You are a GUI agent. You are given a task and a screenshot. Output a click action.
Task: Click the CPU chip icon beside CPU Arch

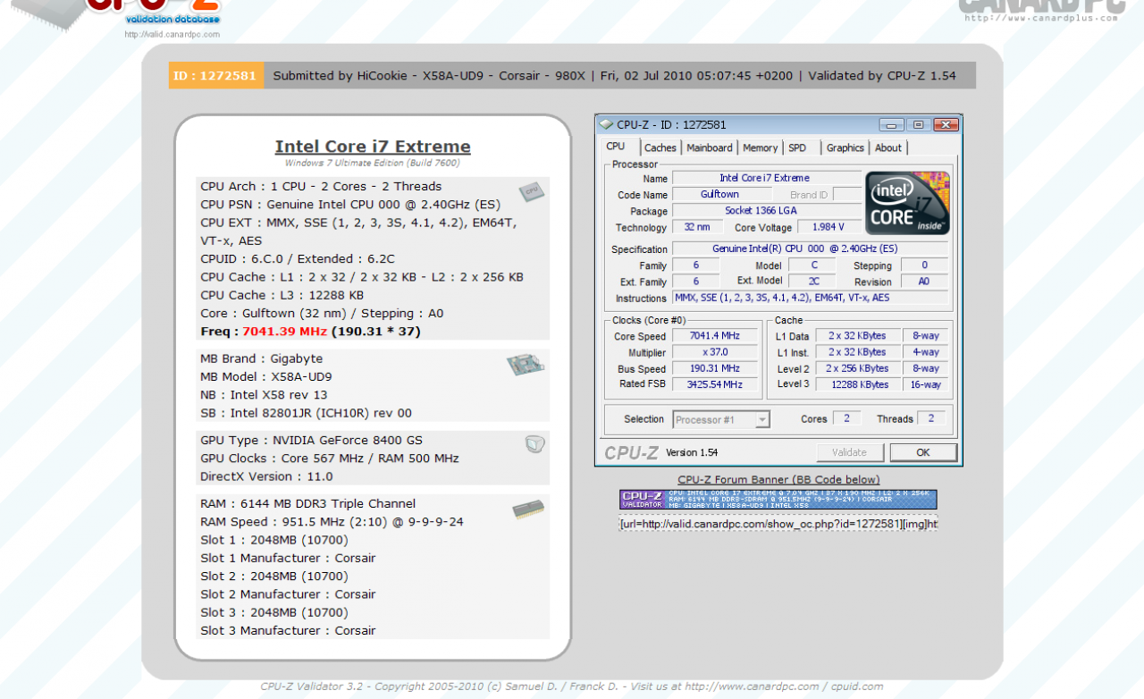[x=531, y=191]
